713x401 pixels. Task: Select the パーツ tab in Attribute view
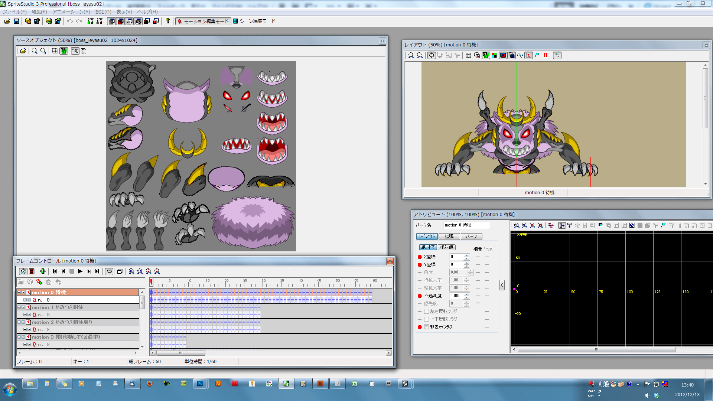coord(471,237)
